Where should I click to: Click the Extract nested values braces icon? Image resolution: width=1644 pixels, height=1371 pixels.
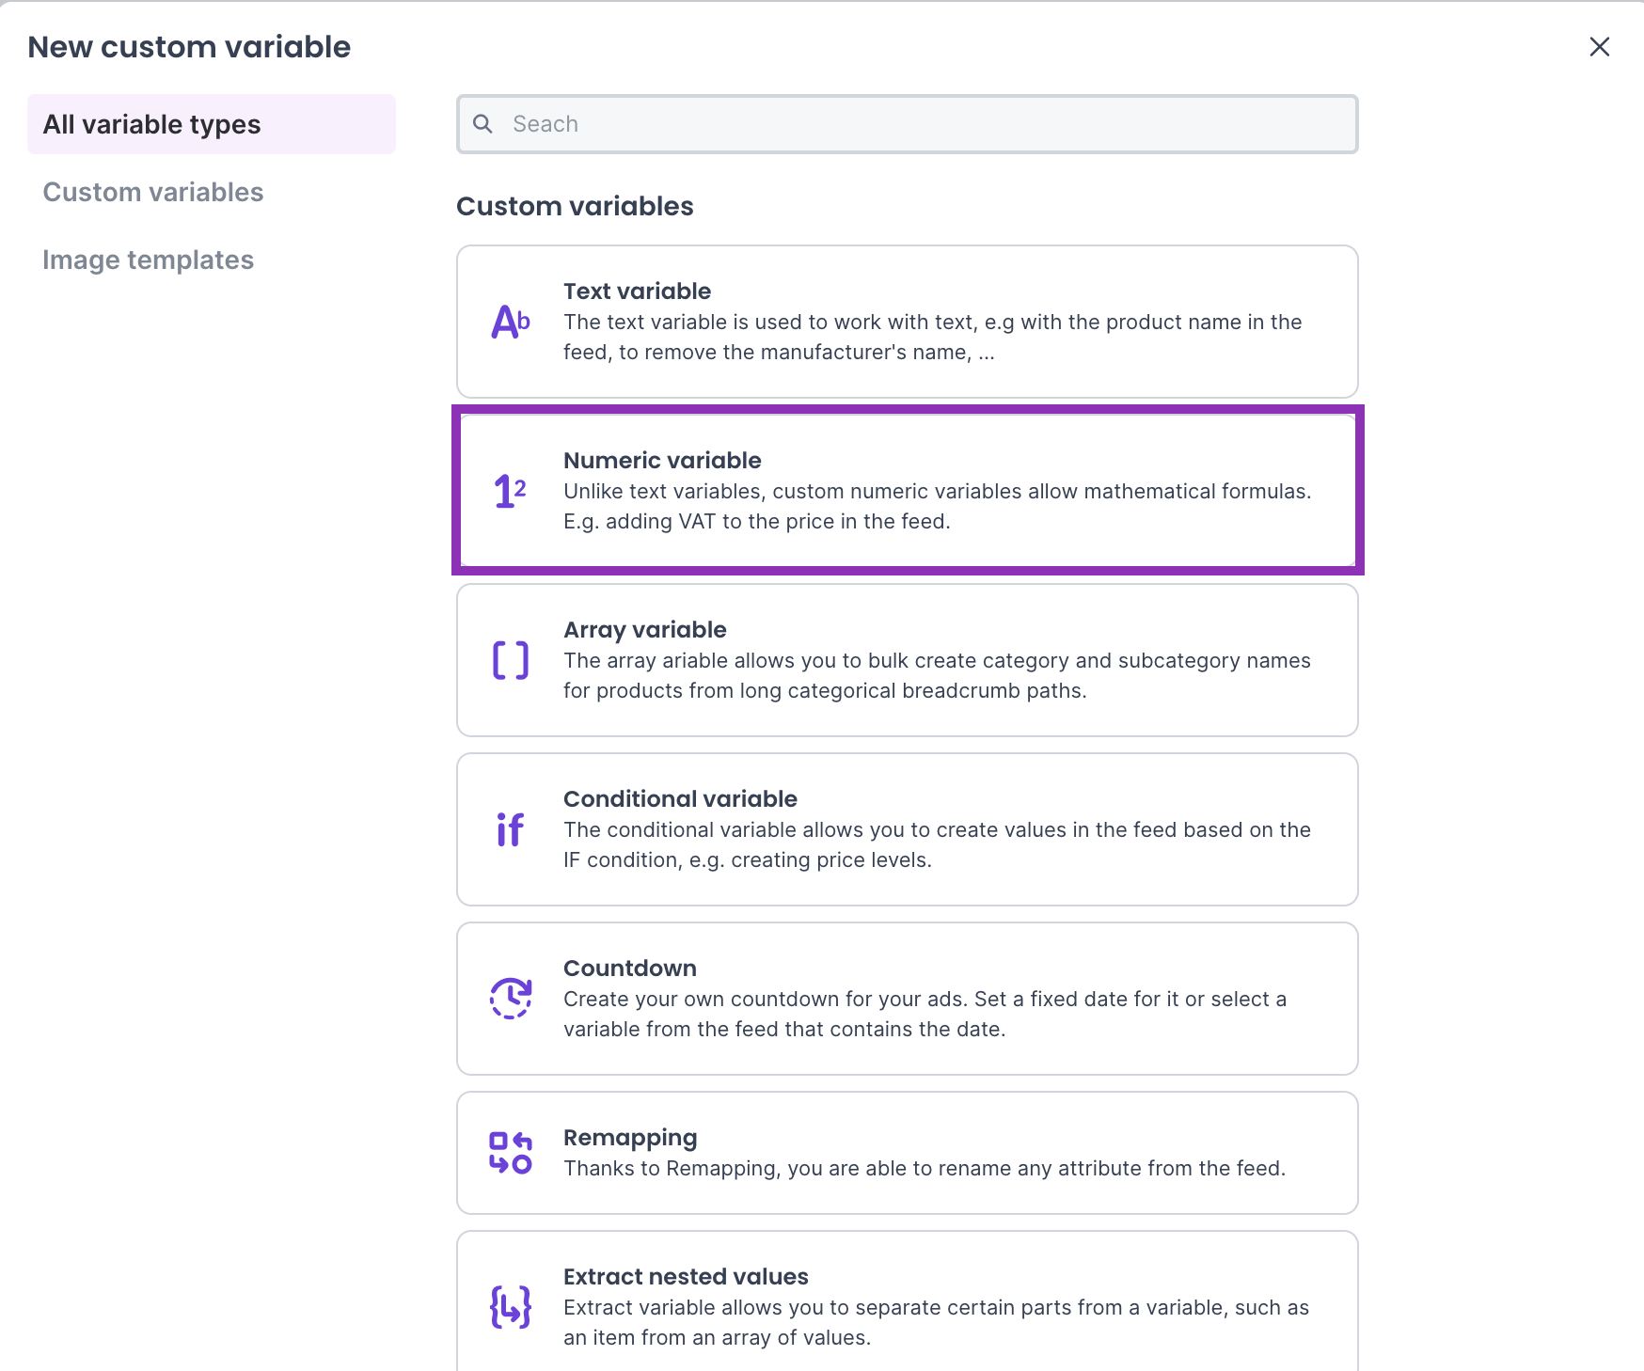(x=511, y=1307)
